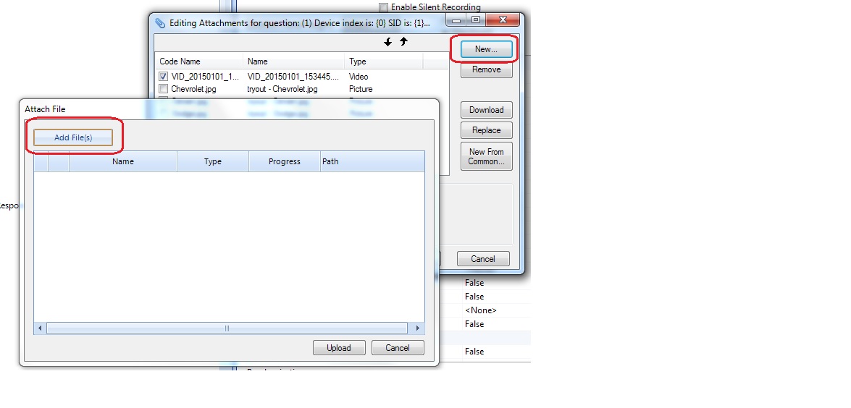Click the Type column header in Attach File
This screenshot has height=408, width=851.
coord(213,161)
